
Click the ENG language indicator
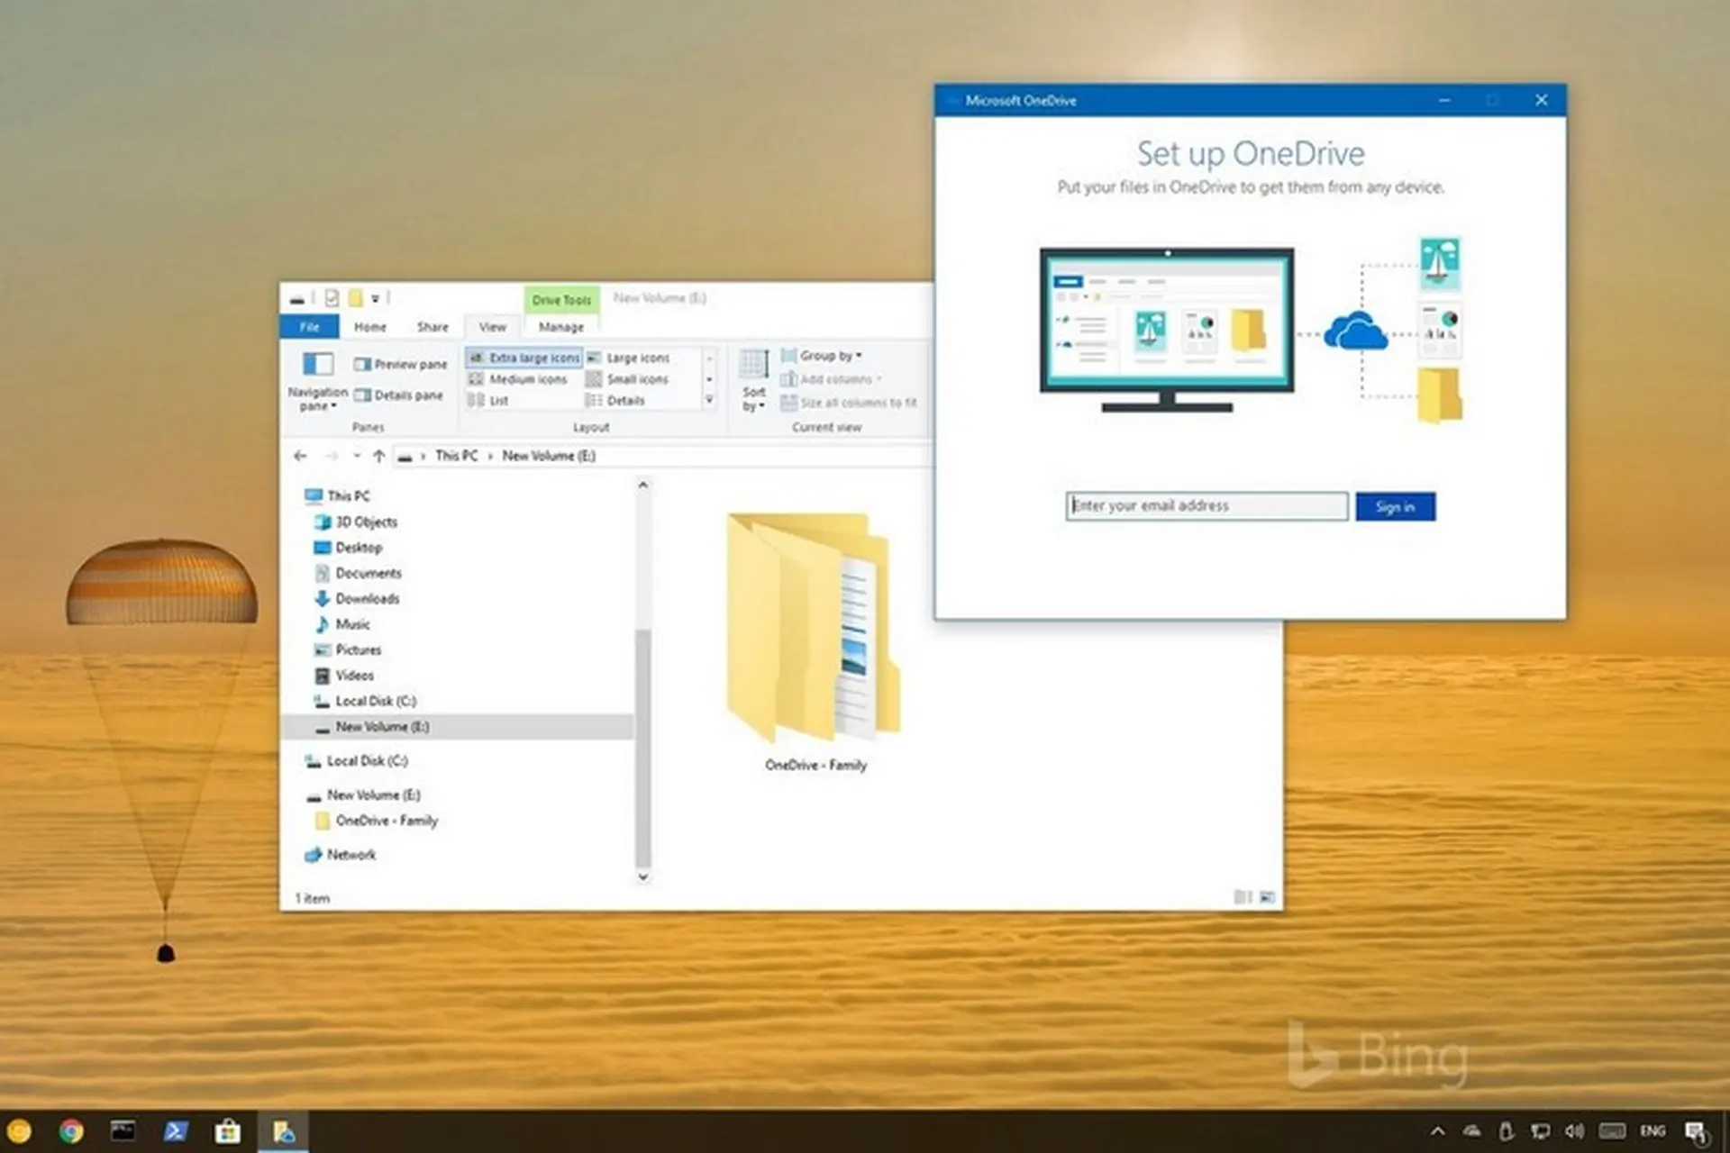click(1653, 1131)
